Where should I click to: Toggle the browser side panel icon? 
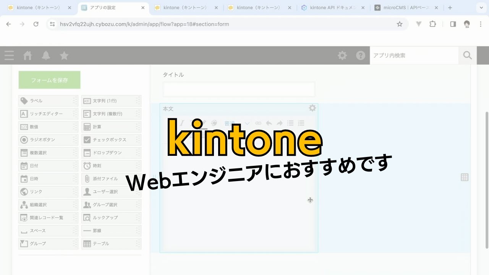click(x=453, y=24)
